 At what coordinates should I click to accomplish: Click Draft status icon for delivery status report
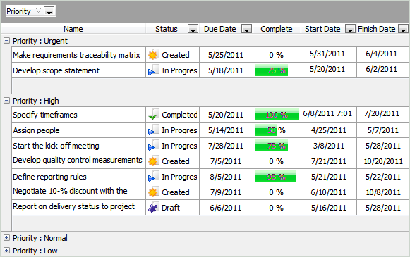coord(153,208)
